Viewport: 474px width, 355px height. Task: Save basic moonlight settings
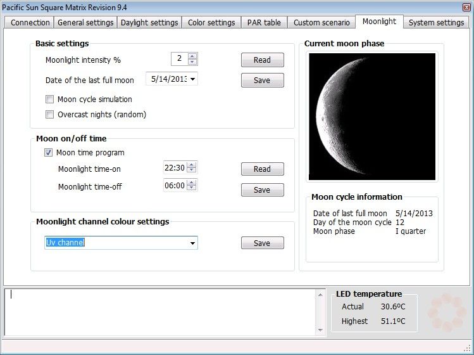click(x=263, y=81)
